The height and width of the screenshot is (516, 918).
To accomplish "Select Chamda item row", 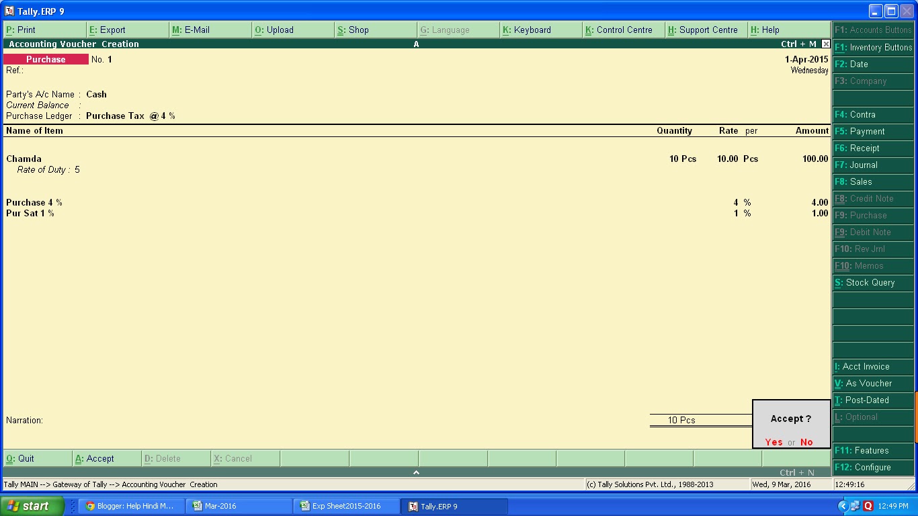I will pos(417,159).
